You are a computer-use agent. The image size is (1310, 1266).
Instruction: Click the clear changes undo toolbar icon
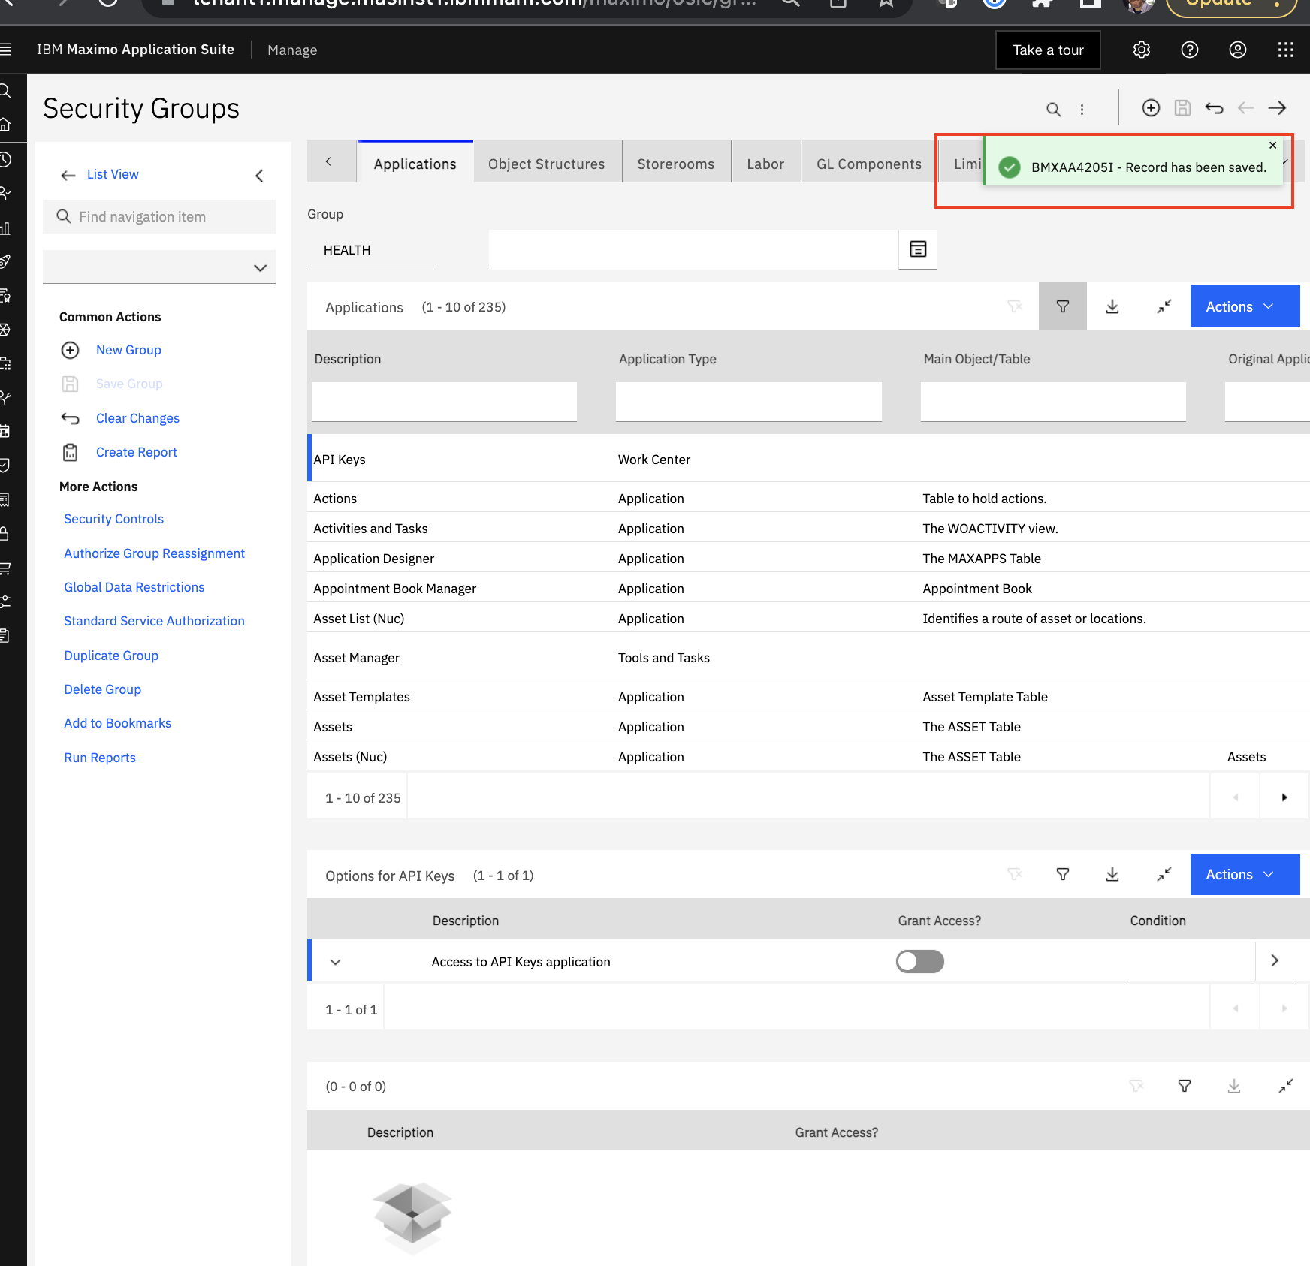pyautogui.click(x=1214, y=108)
